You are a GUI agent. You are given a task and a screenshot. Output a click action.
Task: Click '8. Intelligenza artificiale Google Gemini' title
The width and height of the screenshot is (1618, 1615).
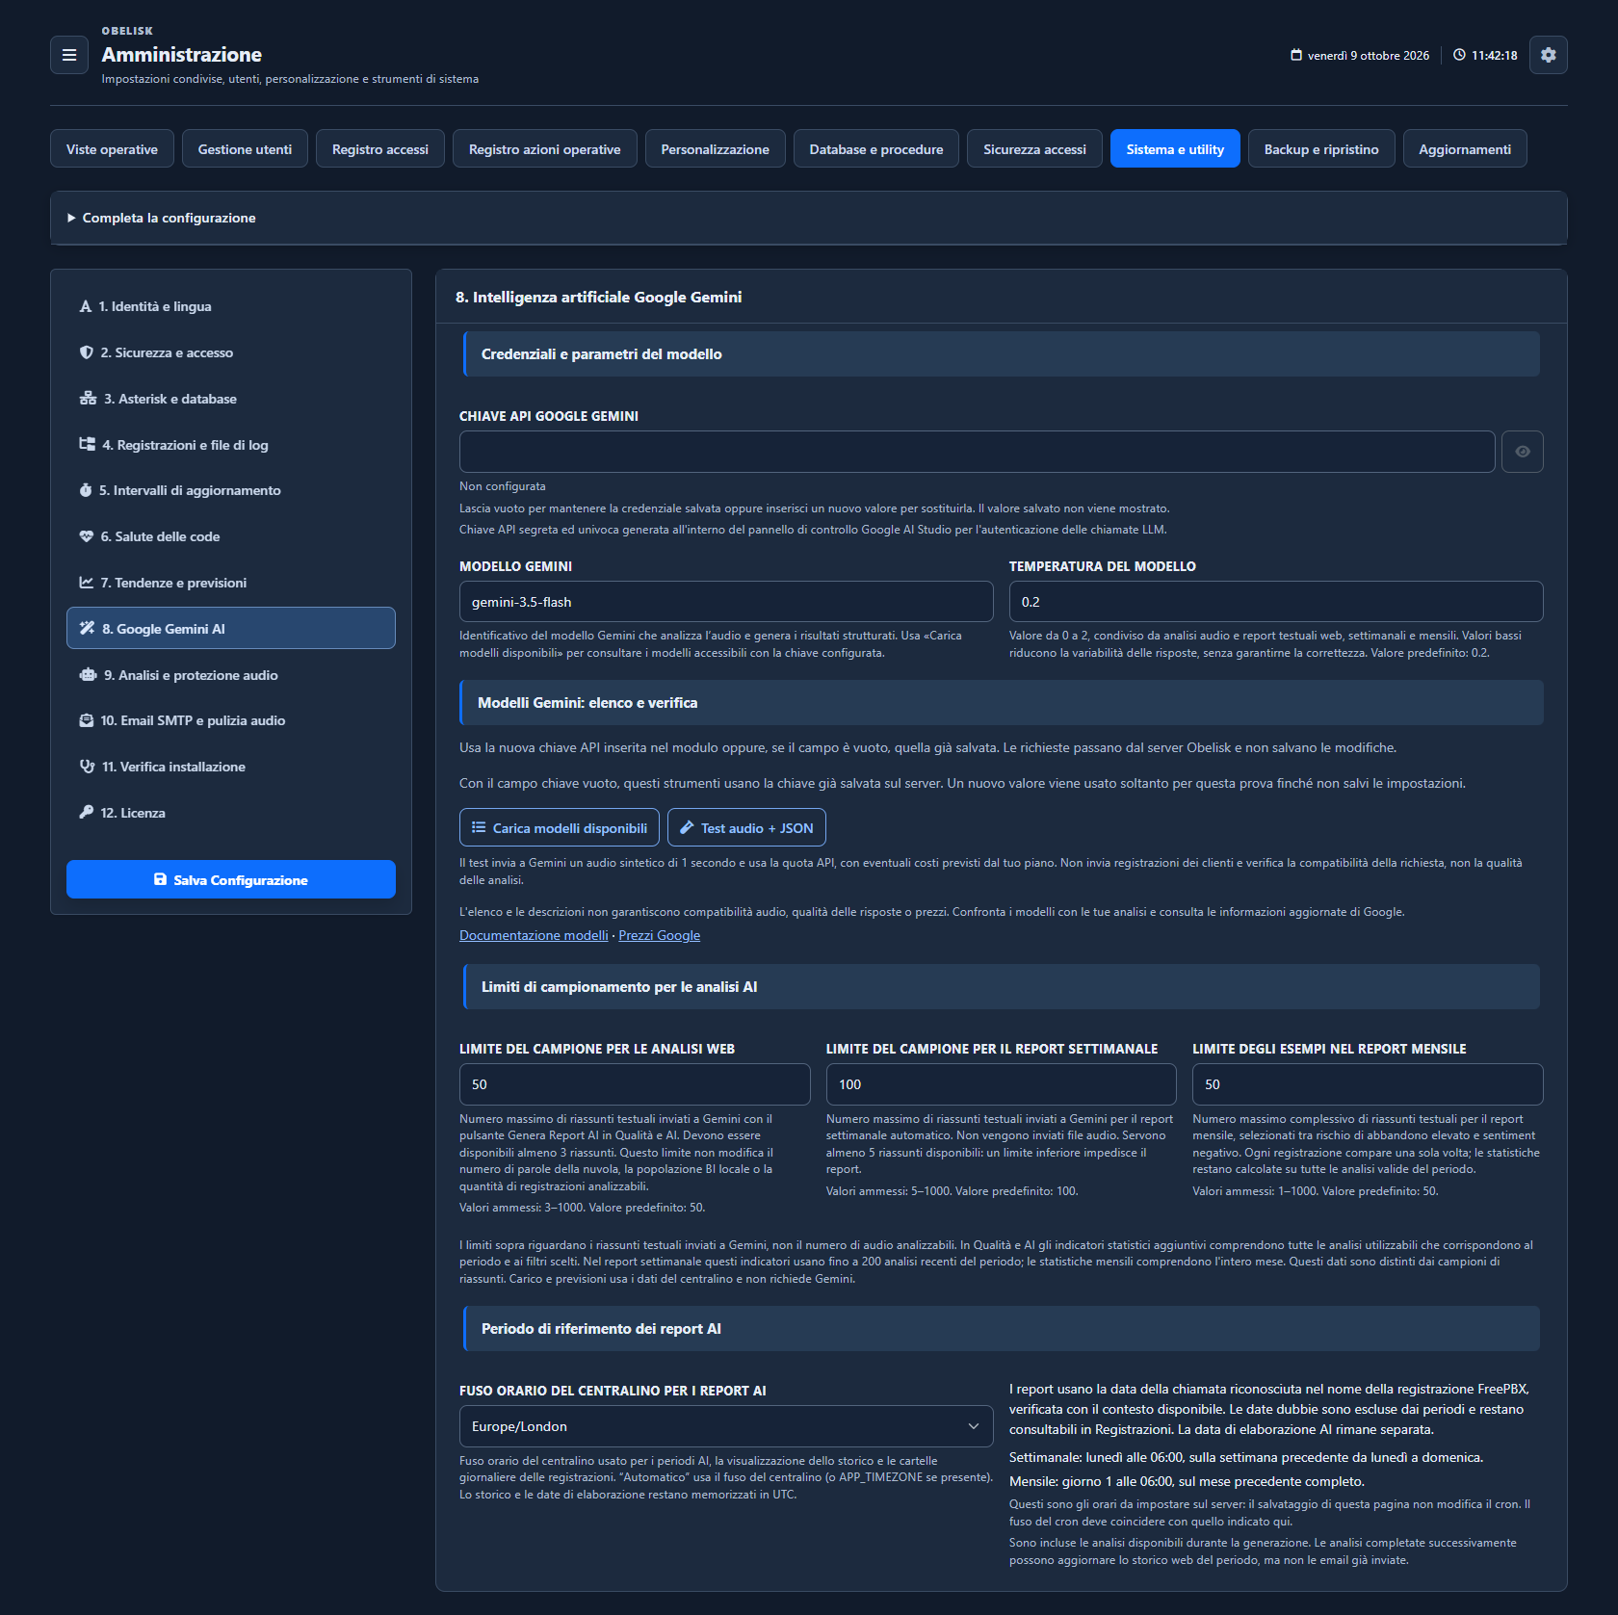coord(599,298)
